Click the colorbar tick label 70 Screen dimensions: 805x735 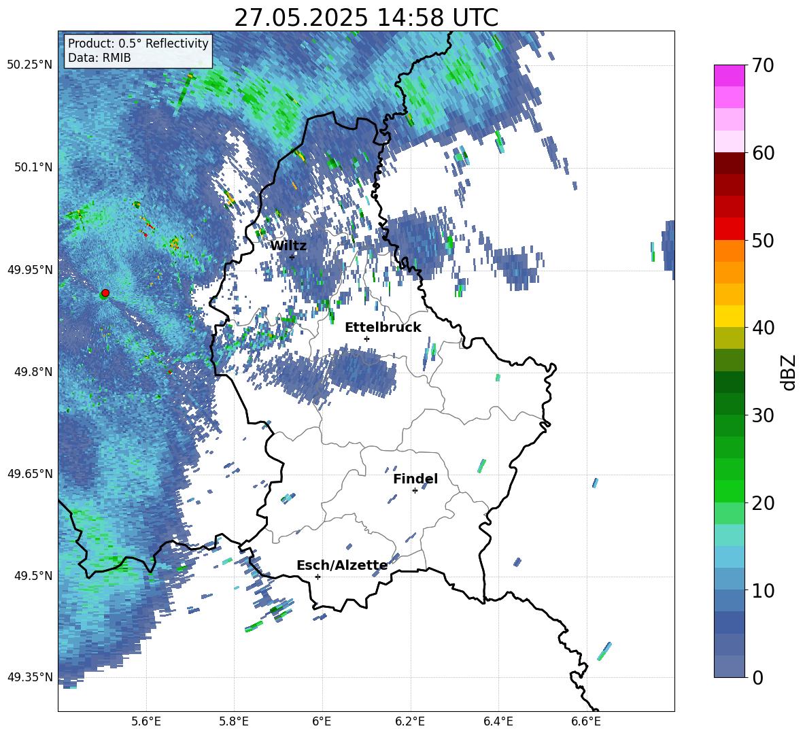[x=763, y=66]
